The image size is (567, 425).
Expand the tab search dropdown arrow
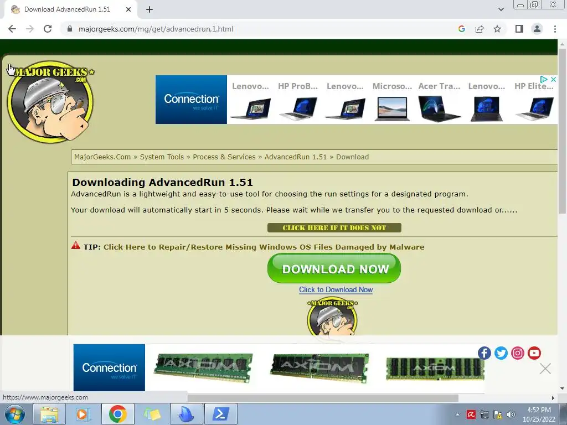[x=501, y=9]
